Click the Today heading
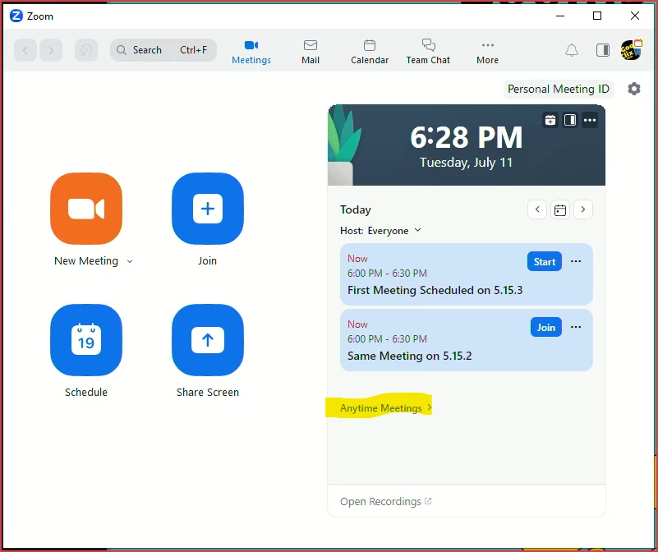Image resolution: width=658 pixels, height=552 pixels. click(356, 209)
